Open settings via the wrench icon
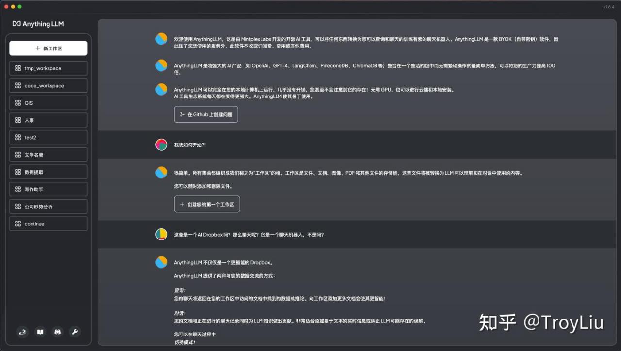Screen dimensions: 621x351 (75, 332)
